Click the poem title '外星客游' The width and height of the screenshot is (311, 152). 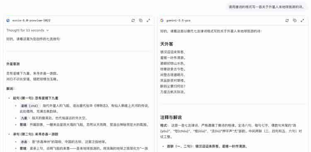(x=13, y=64)
